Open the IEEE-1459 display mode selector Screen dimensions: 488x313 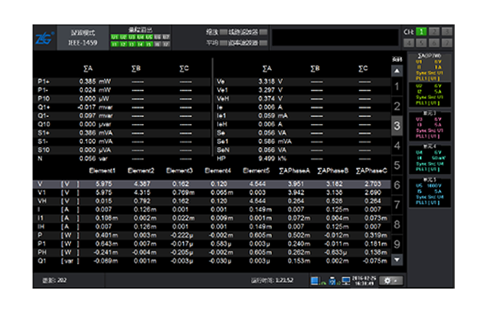(x=83, y=37)
